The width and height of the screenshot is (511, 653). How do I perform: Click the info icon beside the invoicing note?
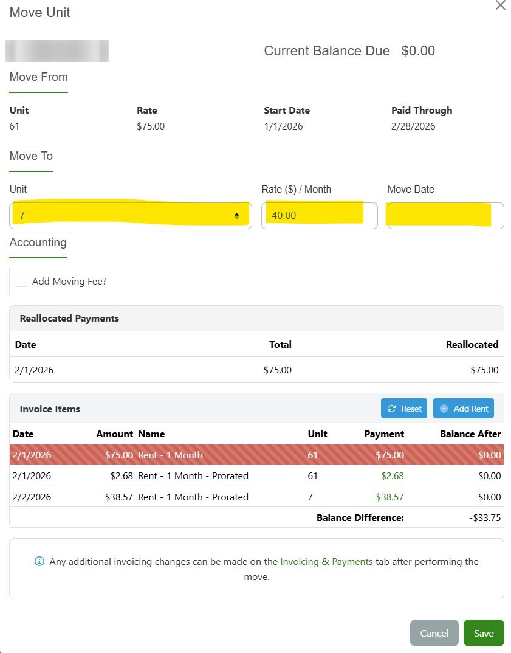coord(39,561)
